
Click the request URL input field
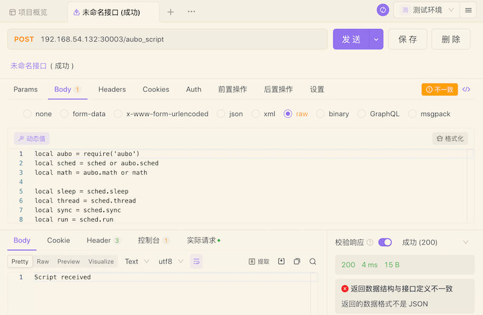[184, 39]
